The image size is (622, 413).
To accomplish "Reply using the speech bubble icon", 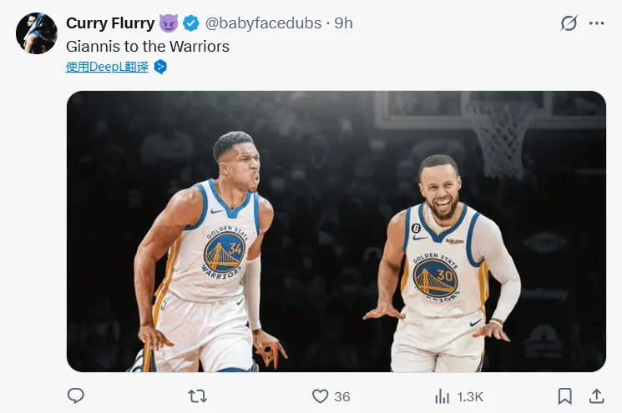I will 76,395.
